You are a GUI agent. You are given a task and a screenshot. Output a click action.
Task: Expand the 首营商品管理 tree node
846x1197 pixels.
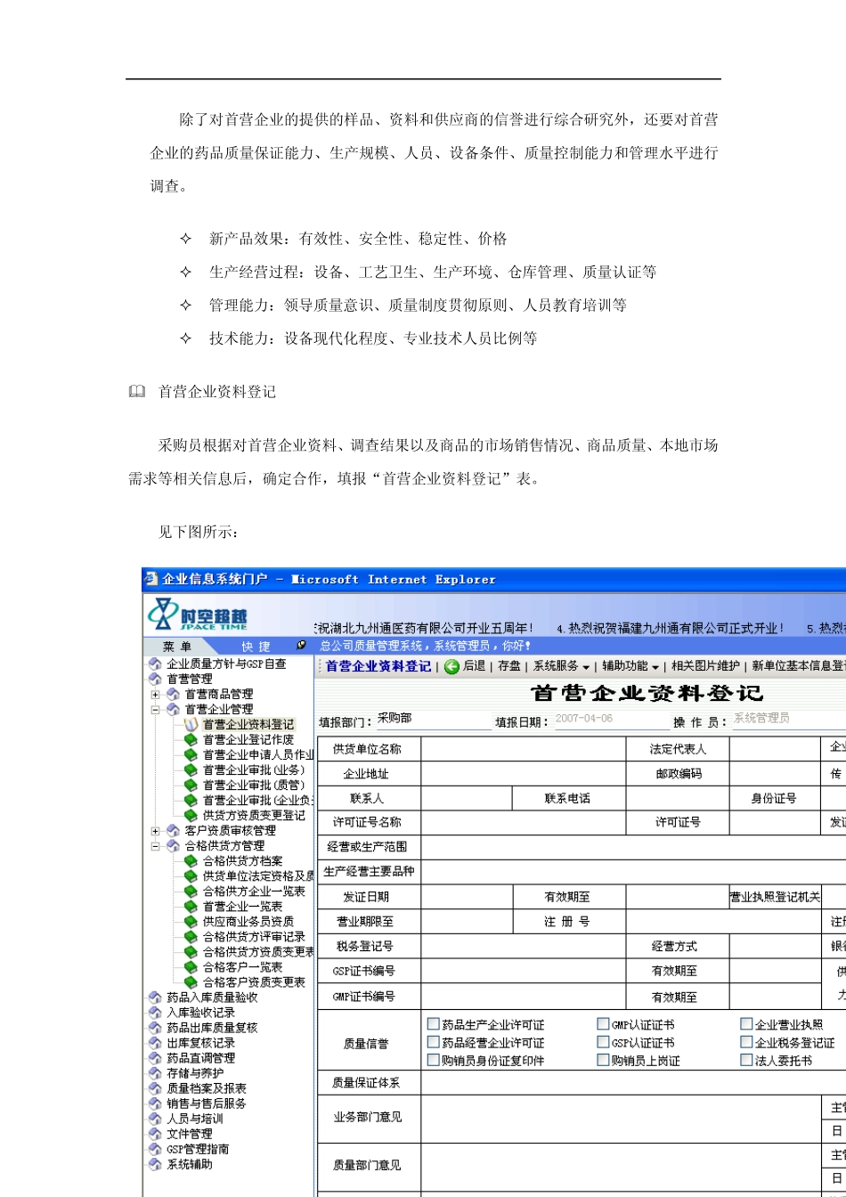pos(156,694)
